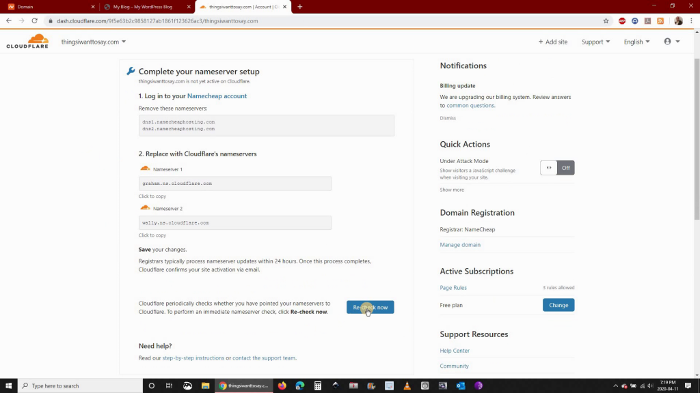Click contact the support team link
Image resolution: width=700 pixels, height=393 pixels.
pos(264,358)
